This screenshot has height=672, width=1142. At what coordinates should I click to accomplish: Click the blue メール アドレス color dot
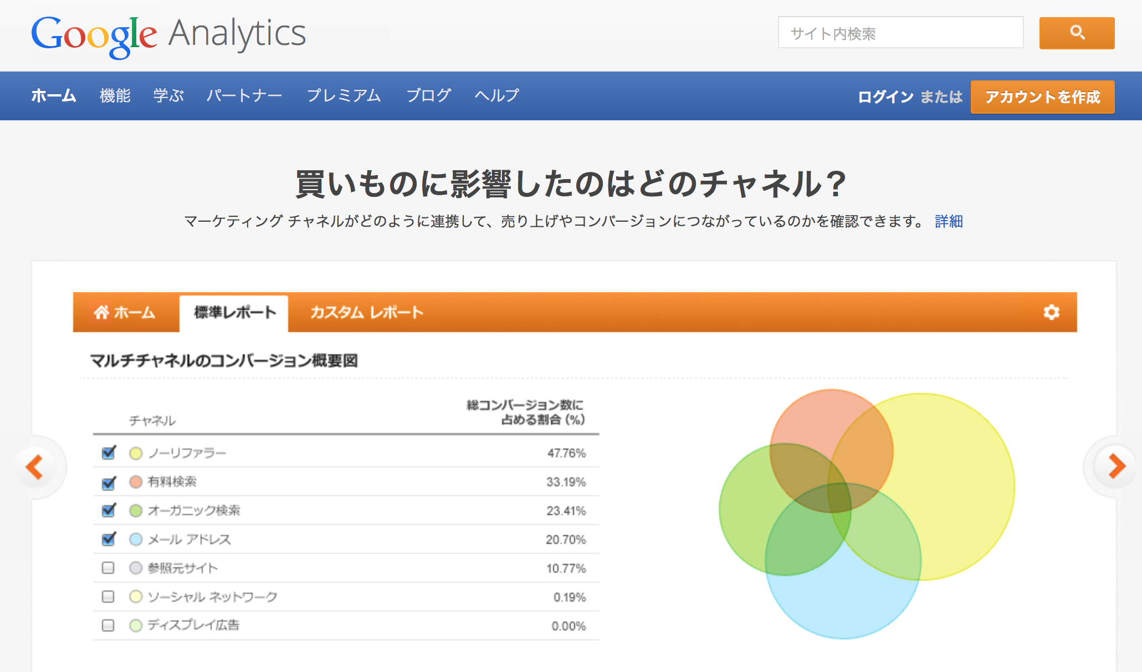(136, 539)
